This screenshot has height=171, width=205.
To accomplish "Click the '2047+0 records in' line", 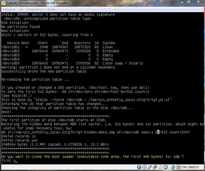I will 19,136.
